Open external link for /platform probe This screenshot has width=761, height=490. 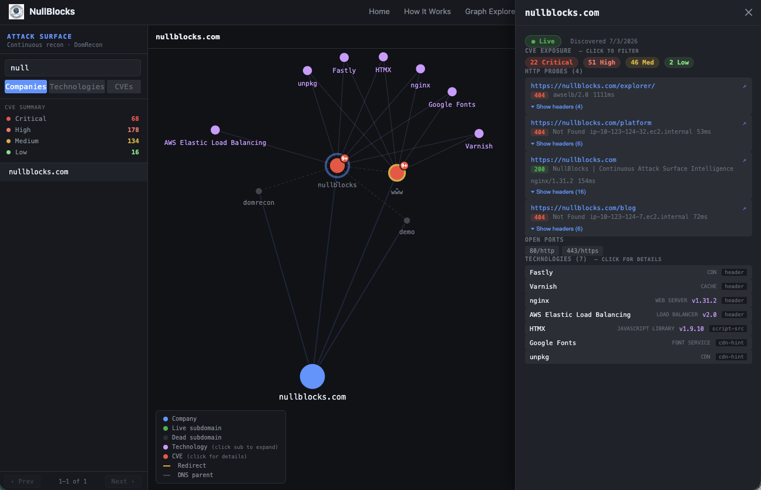point(745,123)
